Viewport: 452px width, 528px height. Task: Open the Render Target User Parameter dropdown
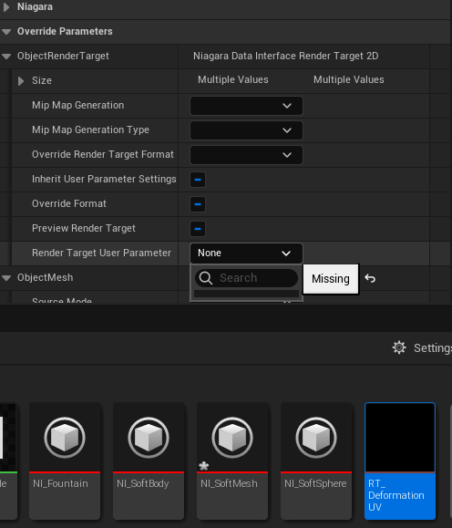246,254
